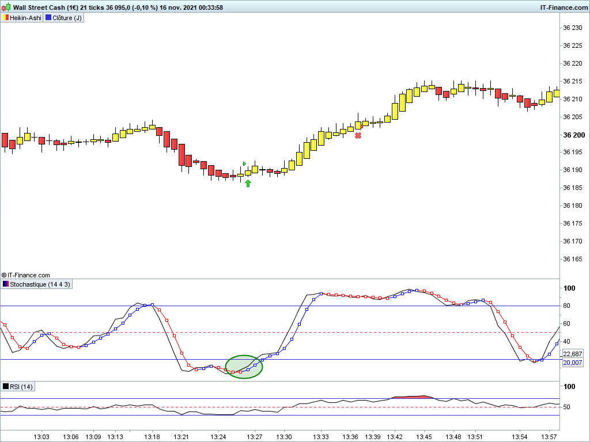Click the RSI 50 level label
Viewport: 590px width, 442px height.
pos(567,407)
